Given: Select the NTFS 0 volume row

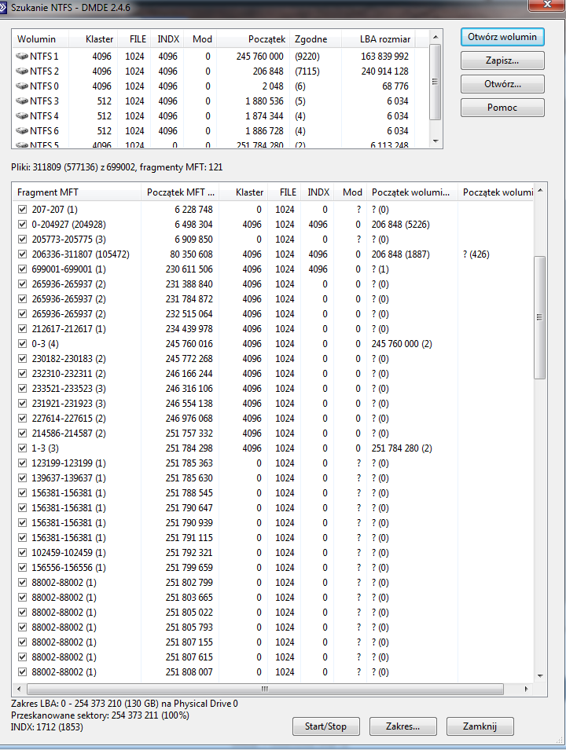Looking at the screenshot, I should pyautogui.click(x=220, y=86).
